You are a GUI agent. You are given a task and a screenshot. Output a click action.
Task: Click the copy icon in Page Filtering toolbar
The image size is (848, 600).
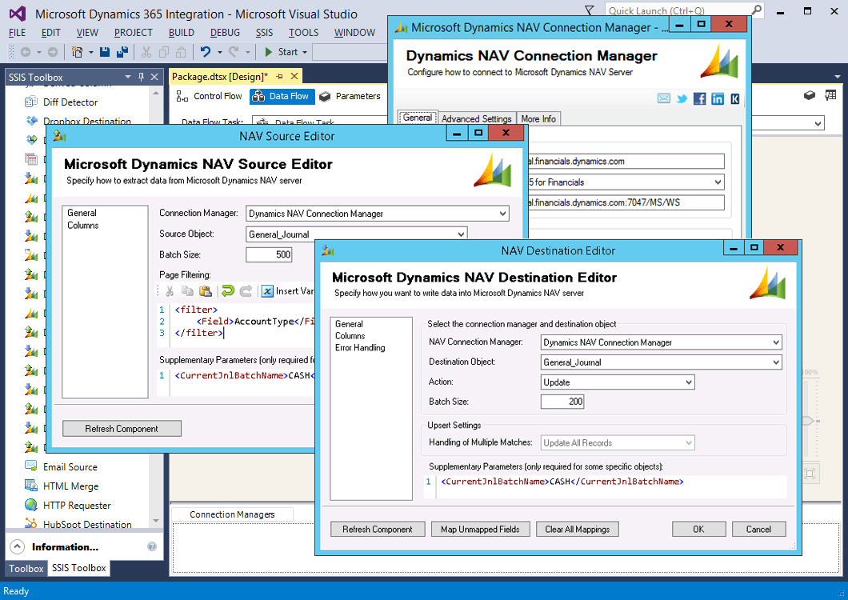click(187, 291)
